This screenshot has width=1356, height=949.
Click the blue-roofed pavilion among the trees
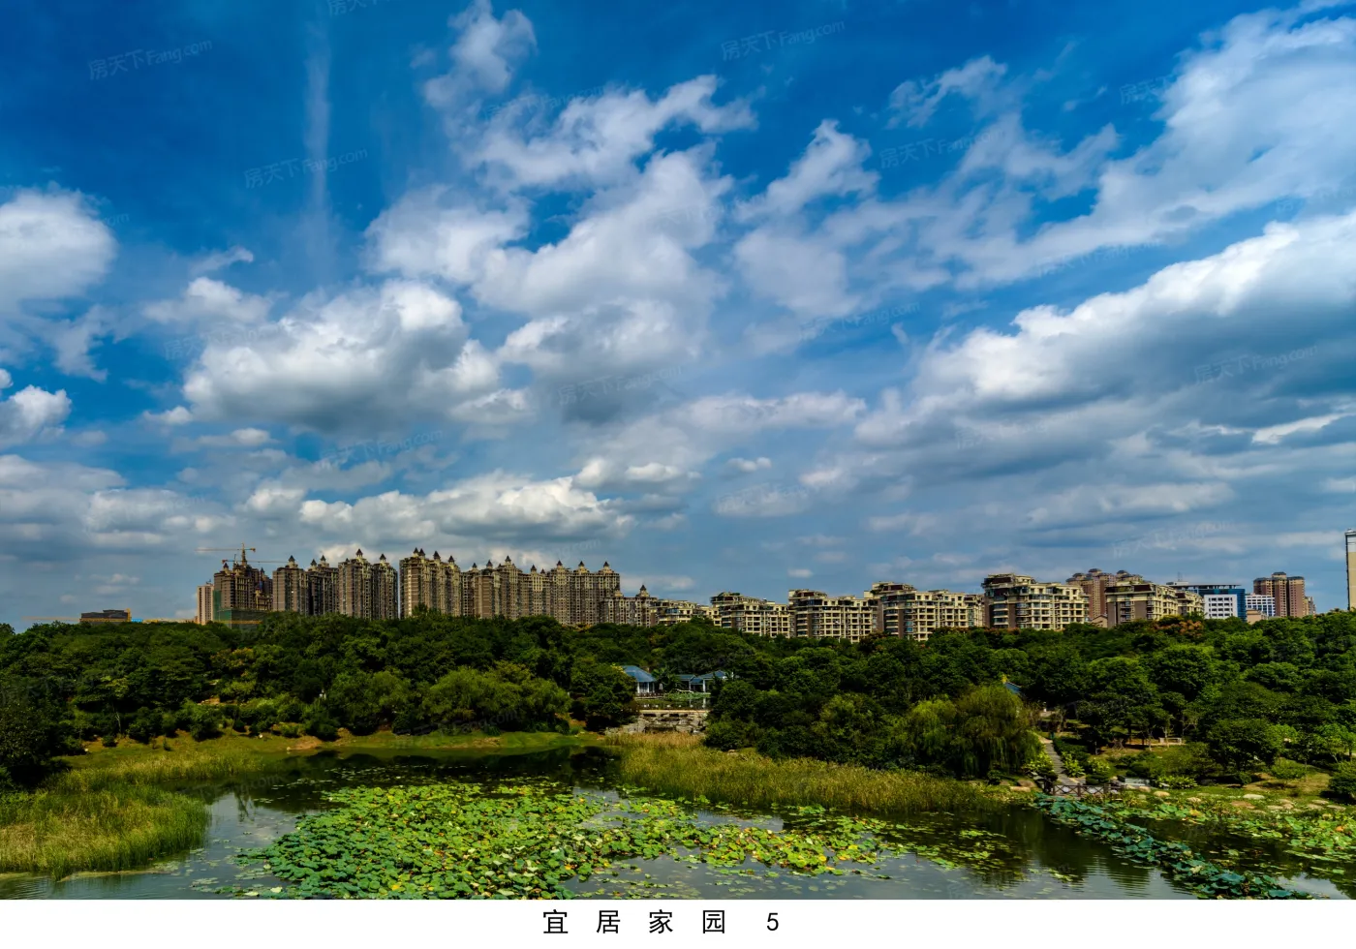639,678
